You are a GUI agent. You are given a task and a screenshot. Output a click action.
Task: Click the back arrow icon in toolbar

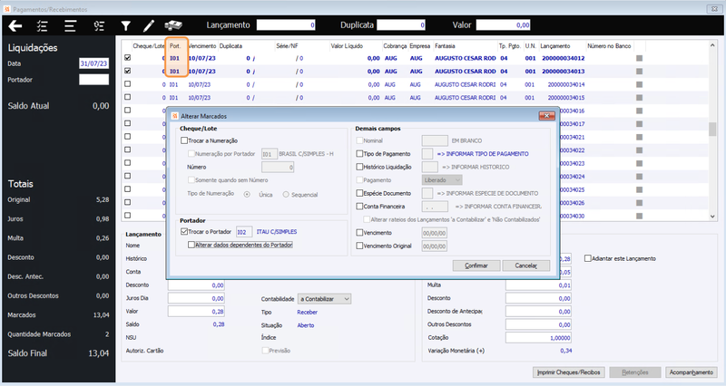(x=15, y=26)
